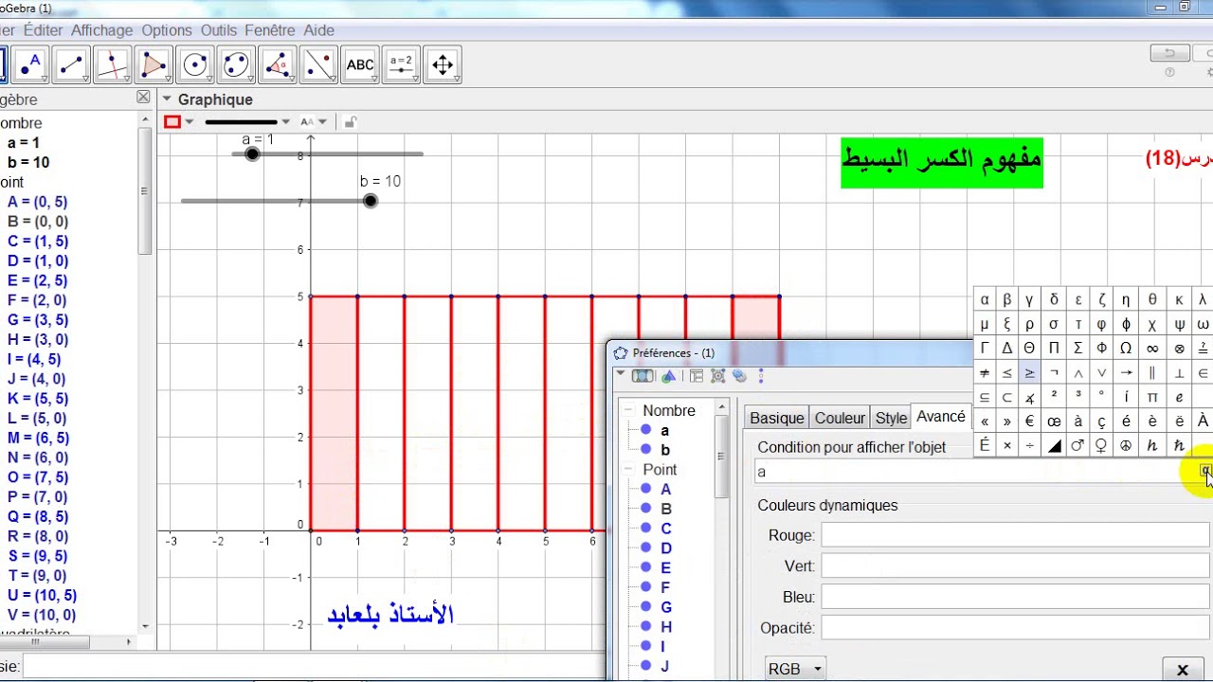The height and width of the screenshot is (682, 1213).
Task: Select the Reflect about line tool
Action: pos(319,64)
